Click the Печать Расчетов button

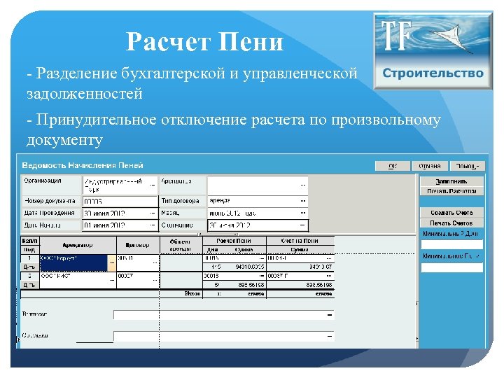click(x=451, y=191)
